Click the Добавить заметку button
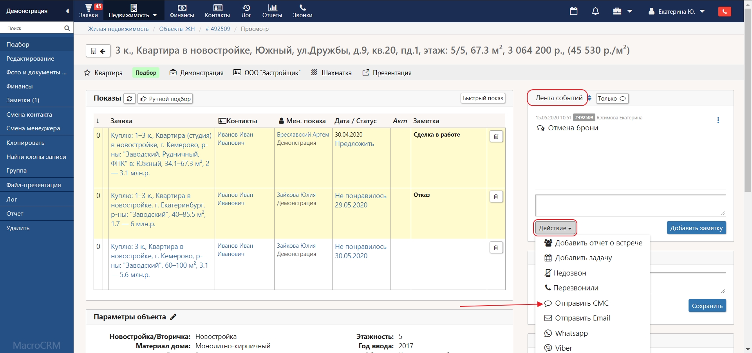Viewport: 752px width, 353px height. point(696,228)
